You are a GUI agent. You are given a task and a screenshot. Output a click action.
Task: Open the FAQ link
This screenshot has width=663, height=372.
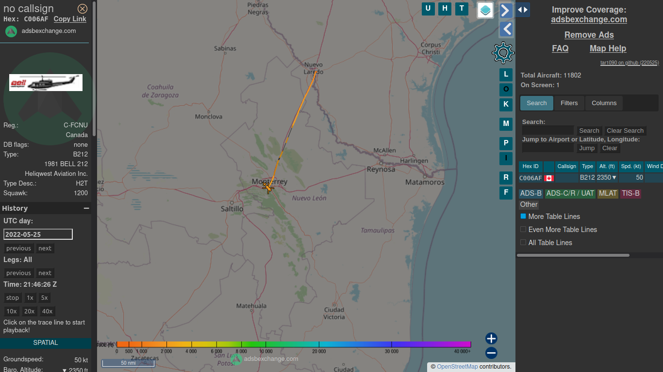[560, 48]
